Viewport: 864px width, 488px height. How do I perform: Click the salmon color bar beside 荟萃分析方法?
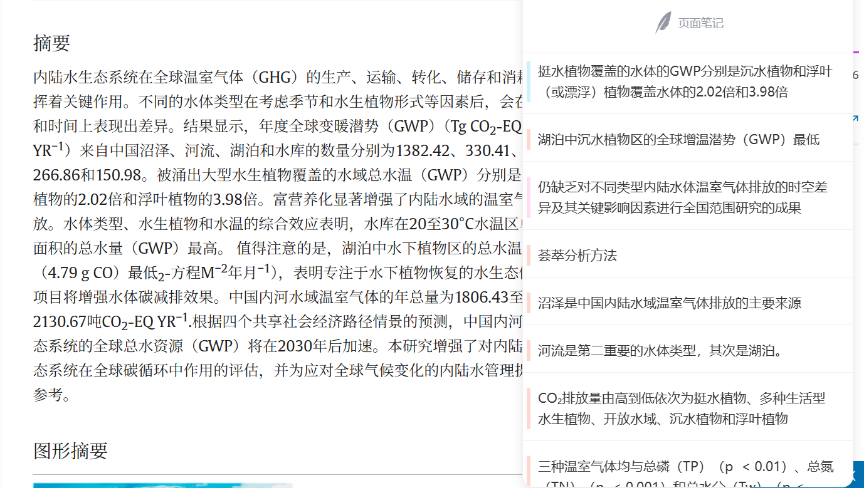529,255
